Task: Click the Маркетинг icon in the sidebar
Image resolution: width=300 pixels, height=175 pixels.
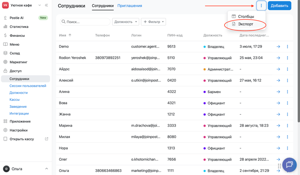Action: click(x=5, y=62)
